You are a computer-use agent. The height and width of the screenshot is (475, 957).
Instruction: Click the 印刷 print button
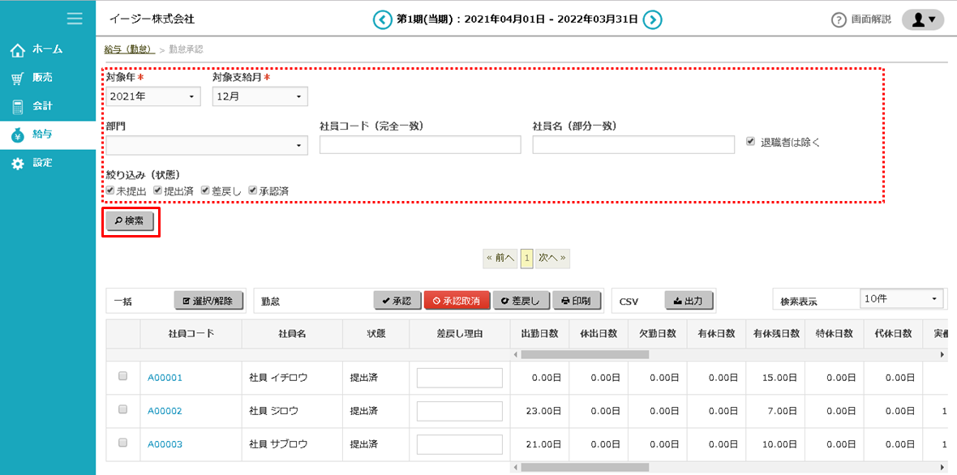tap(577, 301)
